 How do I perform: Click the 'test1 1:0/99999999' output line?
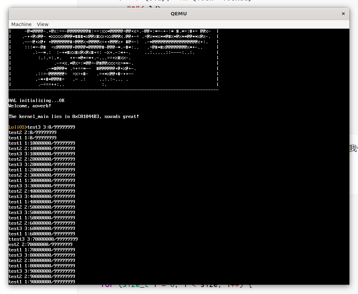point(32,138)
